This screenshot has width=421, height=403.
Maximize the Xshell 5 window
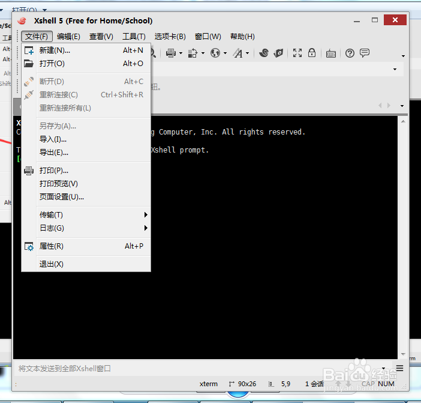click(375, 20)
